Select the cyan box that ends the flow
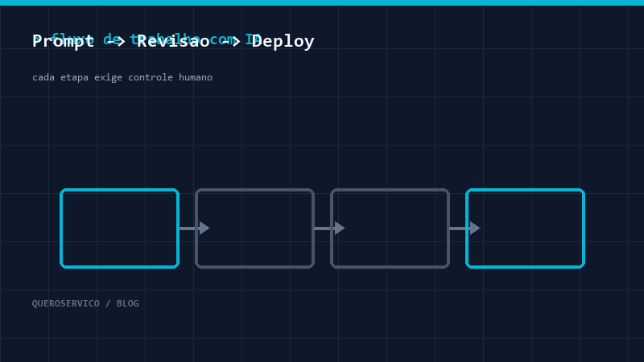644x362 pixels. click(x=526, y=228)
